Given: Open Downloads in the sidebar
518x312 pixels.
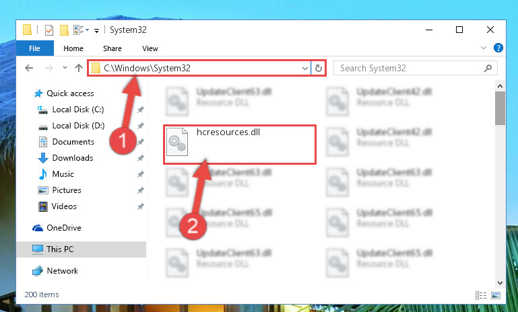Looking at the screenshot, I should (66, 158).
